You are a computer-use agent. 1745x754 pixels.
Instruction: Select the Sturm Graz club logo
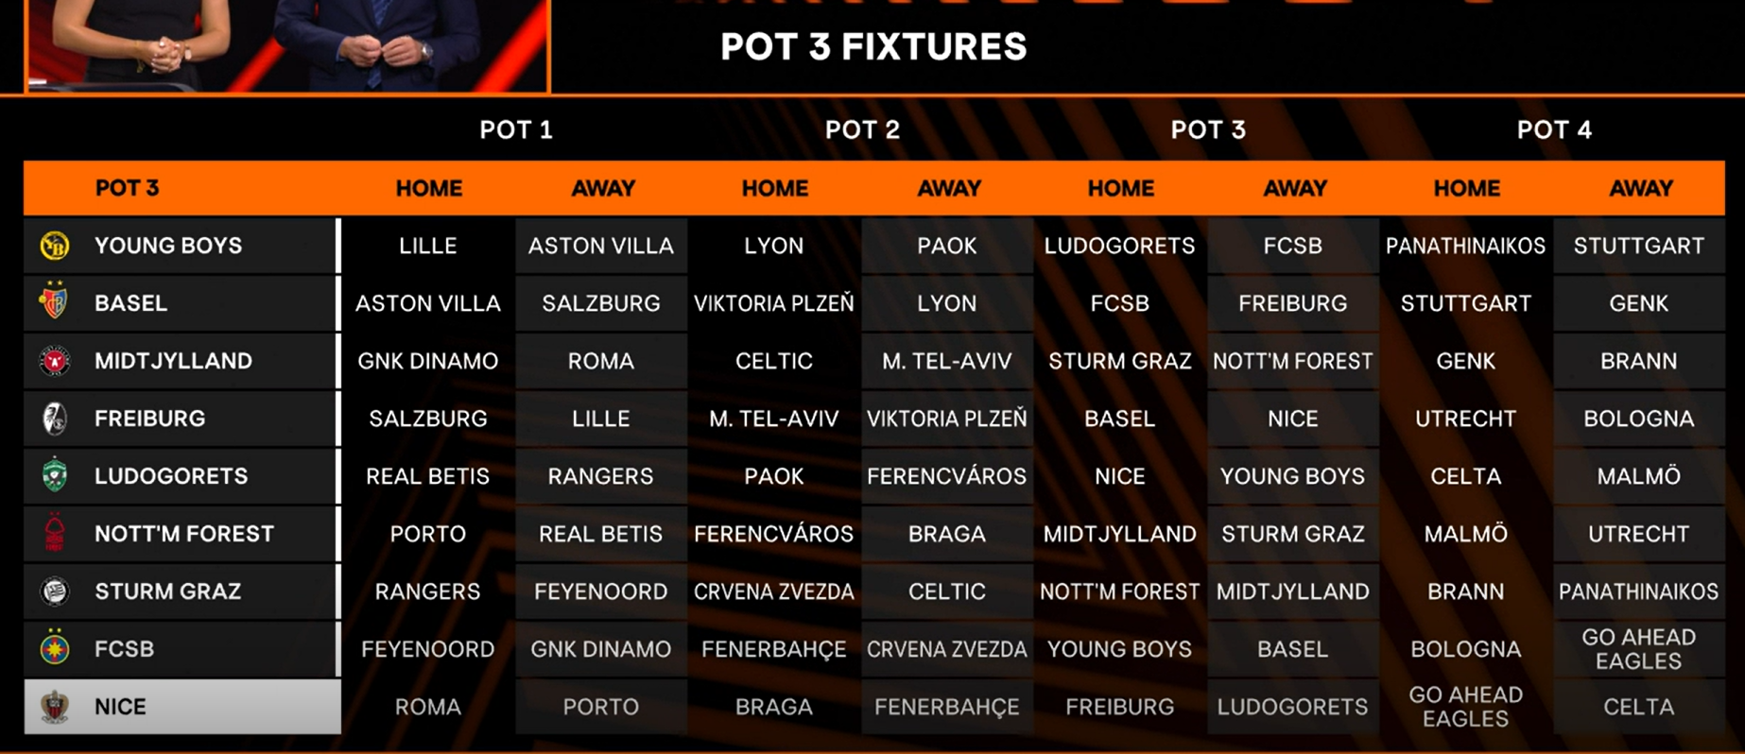click(55, 591)
